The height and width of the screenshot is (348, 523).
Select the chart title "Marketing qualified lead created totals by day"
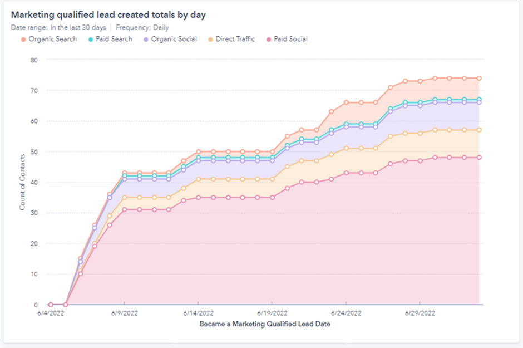pyautogui.click(x=108, y=15)
